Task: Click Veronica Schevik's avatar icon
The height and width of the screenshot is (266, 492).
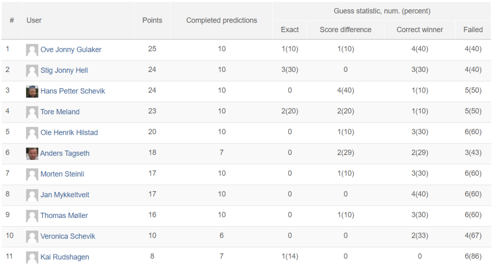Action: tap(32, 237)
